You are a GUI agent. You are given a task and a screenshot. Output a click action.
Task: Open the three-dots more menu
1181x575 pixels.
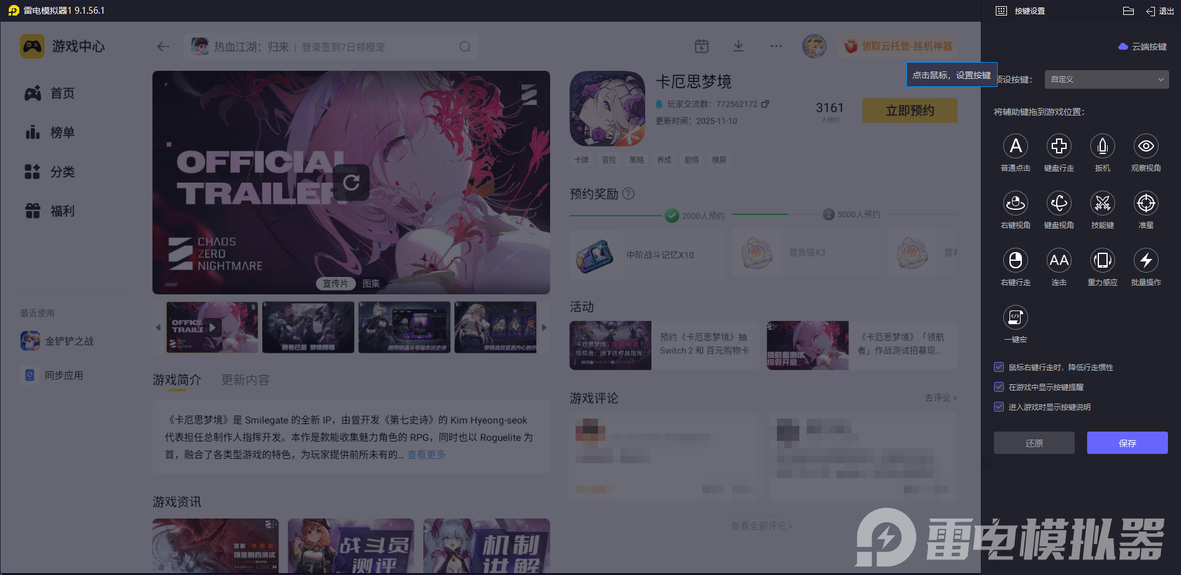click(776, 46)
